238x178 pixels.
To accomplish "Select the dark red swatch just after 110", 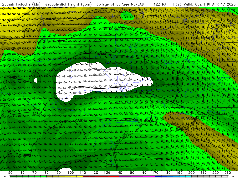I will tap(86, 177).
